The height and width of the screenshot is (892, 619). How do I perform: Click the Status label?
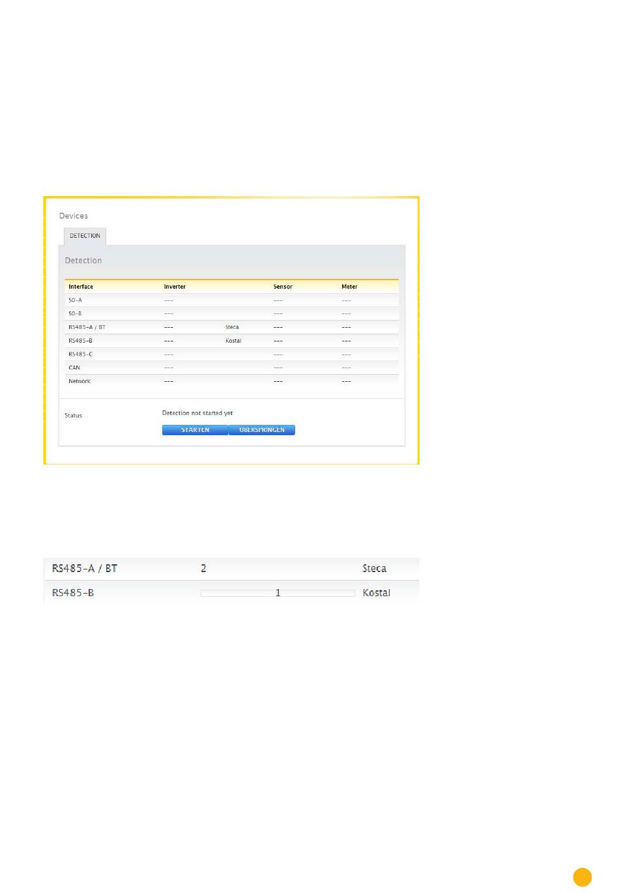(73, 416)
